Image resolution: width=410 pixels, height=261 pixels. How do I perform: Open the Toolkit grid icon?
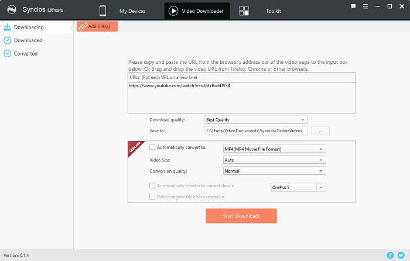pos(244,11)
